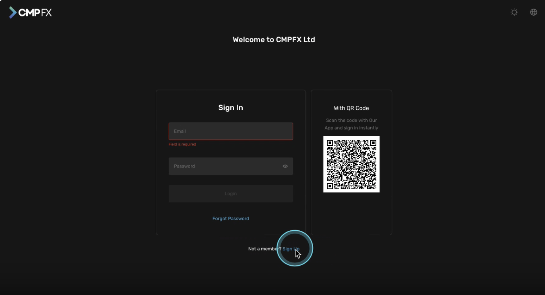Open the Forgot Password link

231,219
